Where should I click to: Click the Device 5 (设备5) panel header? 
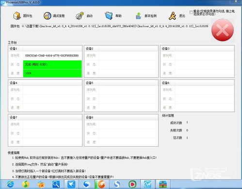click(x=121, y=83)
